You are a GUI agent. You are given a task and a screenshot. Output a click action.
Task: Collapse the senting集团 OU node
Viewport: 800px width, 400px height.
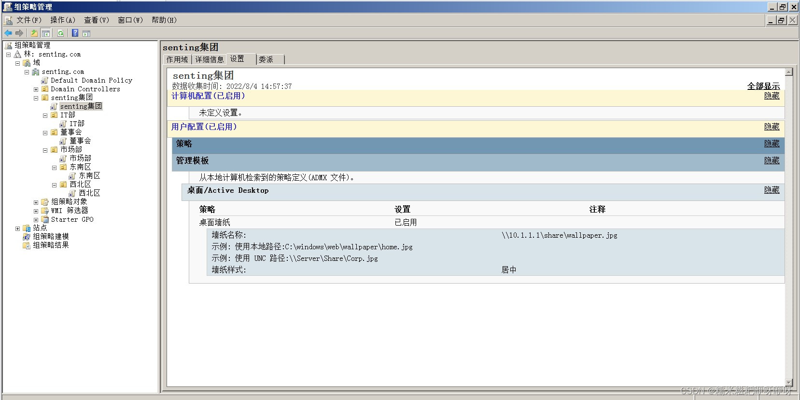36,98
